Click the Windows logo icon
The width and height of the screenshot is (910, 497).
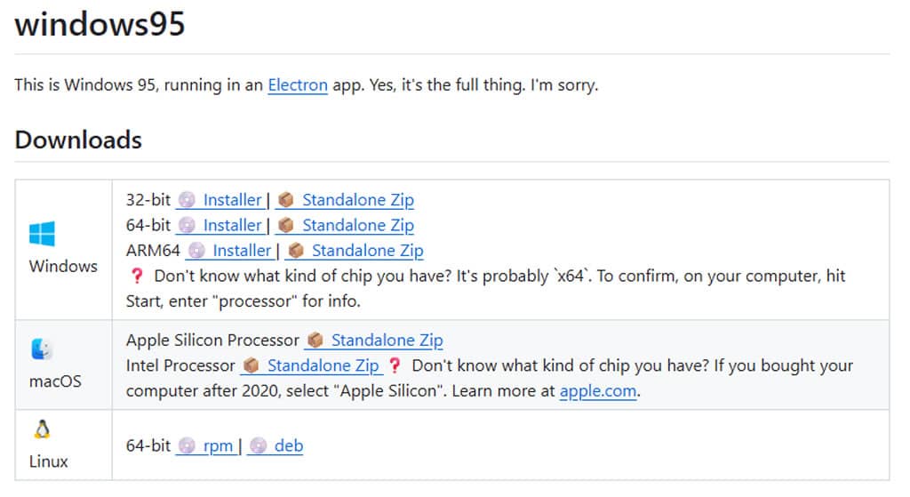tap(42, 234)
